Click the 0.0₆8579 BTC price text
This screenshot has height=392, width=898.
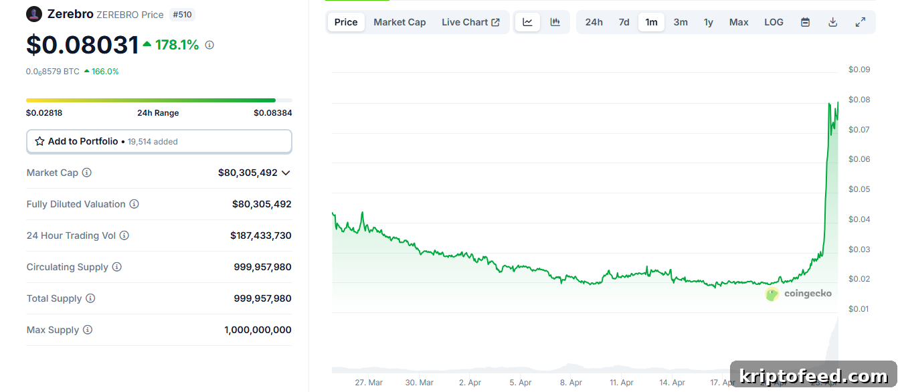point(53,72)
